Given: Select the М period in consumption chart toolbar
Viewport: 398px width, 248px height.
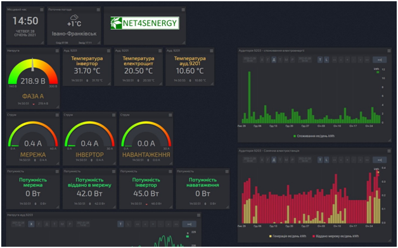Looking at the screenshot, I should pos(286,59).
